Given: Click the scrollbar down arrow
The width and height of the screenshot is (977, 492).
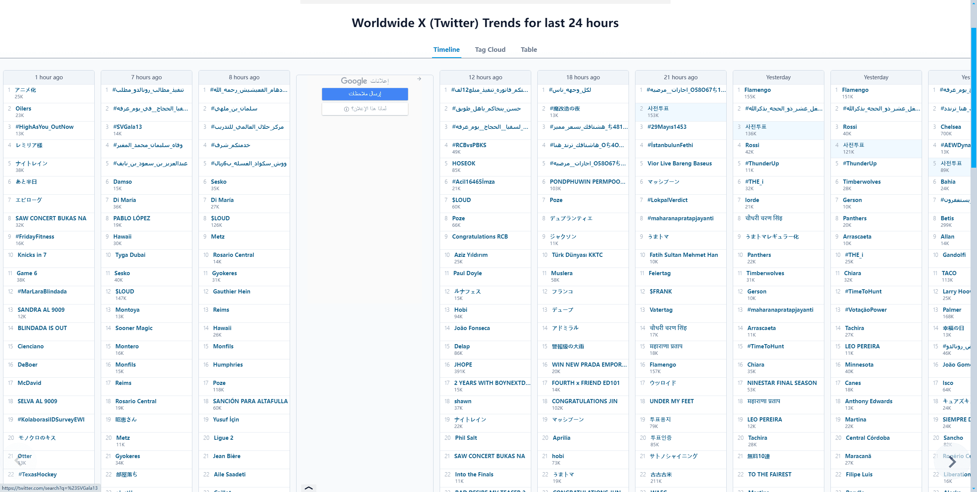Looking at the screenshot, I should click(x=974, y=489).
